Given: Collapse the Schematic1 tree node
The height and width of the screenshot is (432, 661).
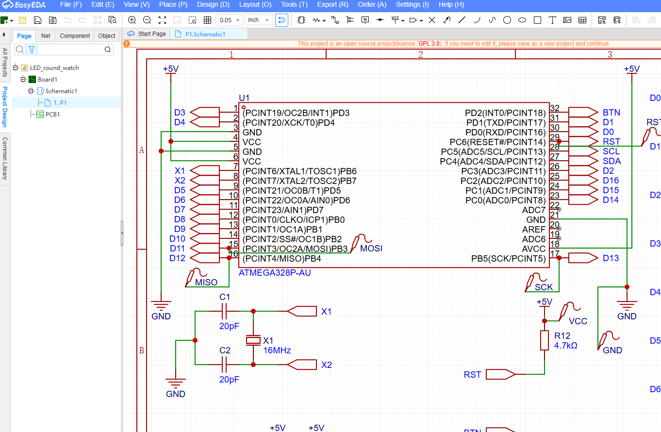Looking at the screenshot, I should (31, 91).
